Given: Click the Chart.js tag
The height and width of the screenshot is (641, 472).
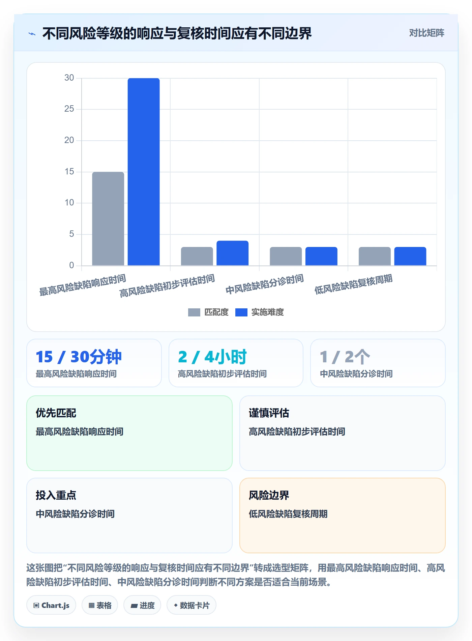Looking at the screenshot, I should 51,605.
